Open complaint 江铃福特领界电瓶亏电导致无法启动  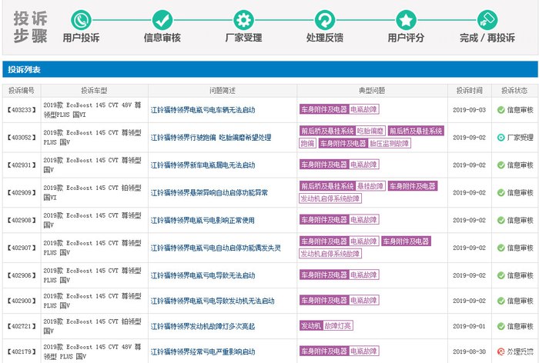click(203, 275)
